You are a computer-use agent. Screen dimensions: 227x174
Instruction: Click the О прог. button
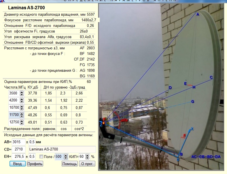tap(87, 164)
